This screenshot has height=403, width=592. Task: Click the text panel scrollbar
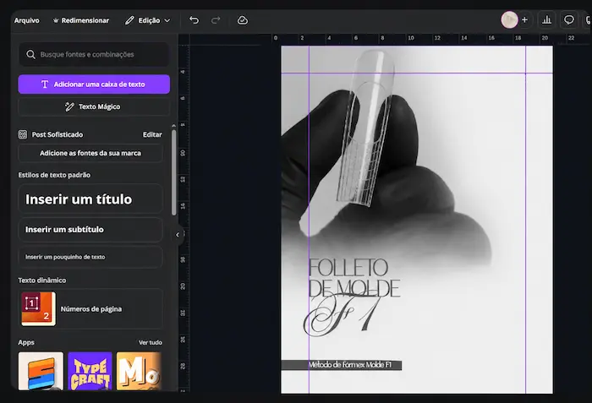[x=173, y=173]
